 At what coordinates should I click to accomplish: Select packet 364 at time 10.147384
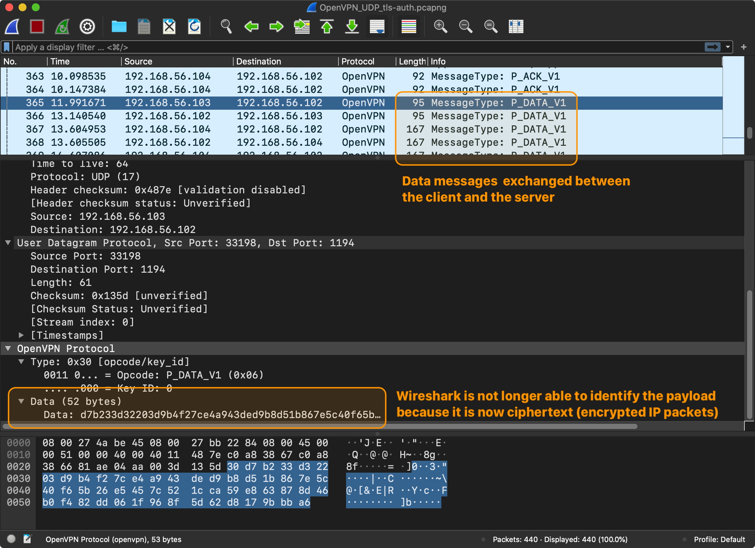click(x=362, y=90)
